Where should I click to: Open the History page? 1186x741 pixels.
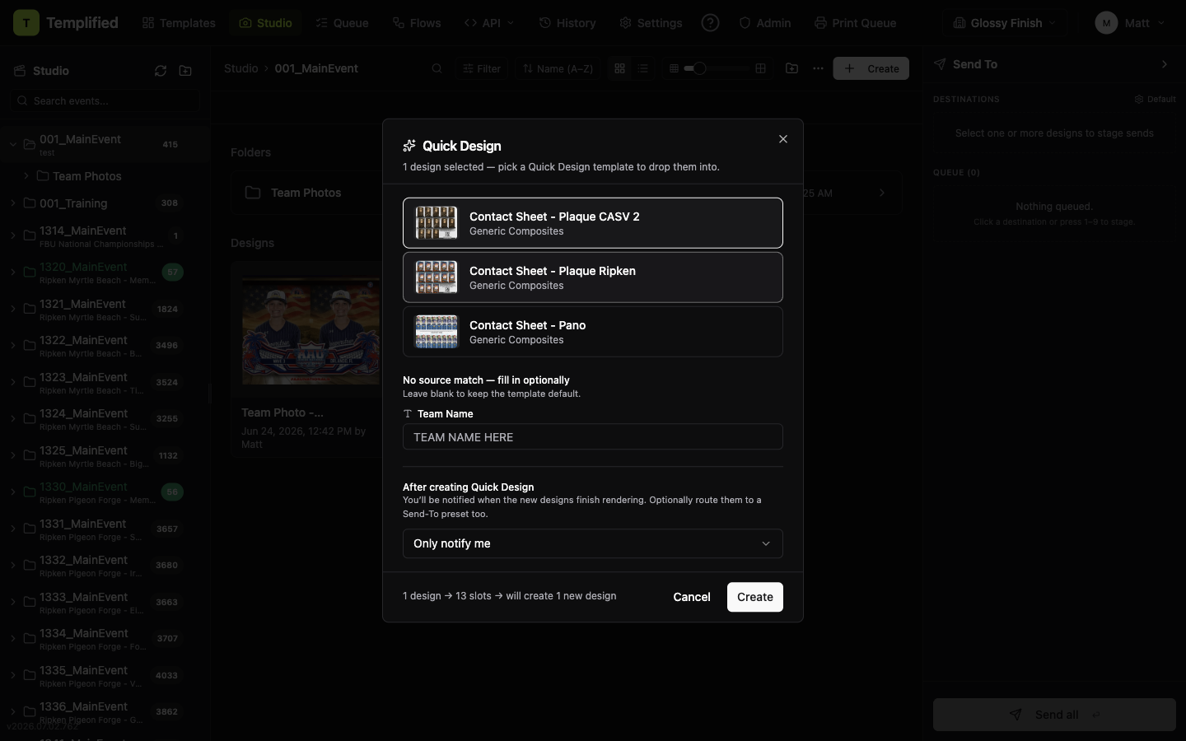567,23
